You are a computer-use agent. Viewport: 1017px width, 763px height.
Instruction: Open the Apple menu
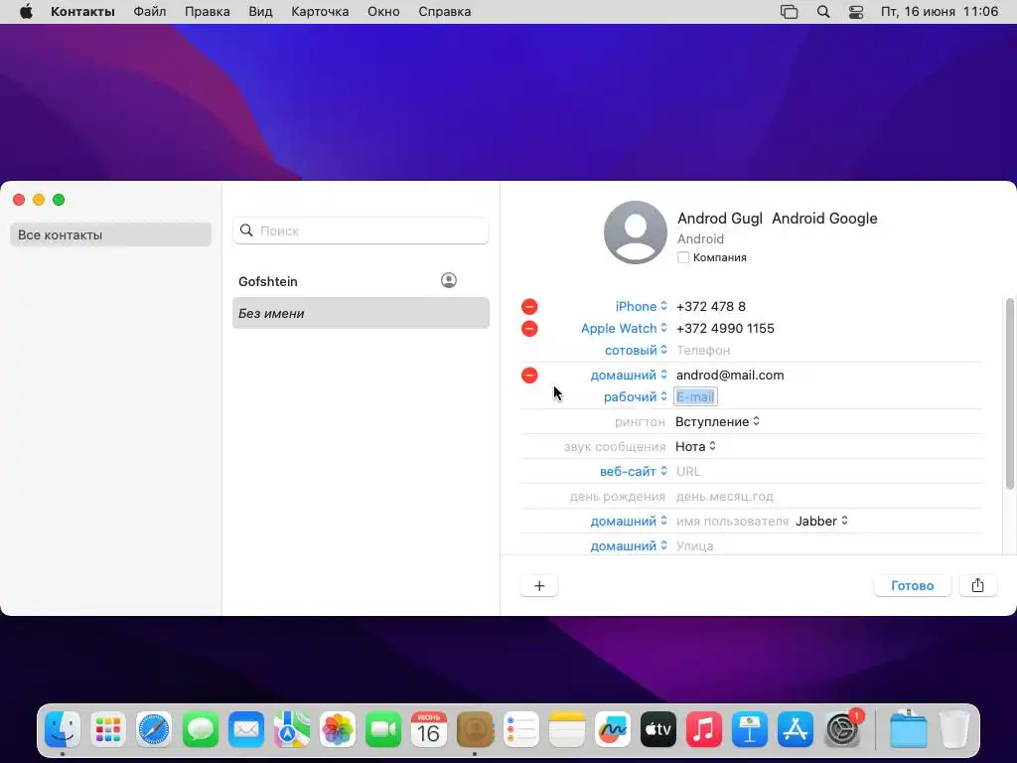[26, 12]
